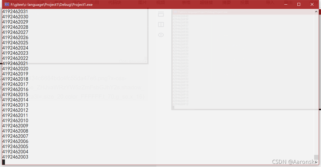The image size is (321, 167).
Task: Click the output line 4192462016
Action: point(15,89)
